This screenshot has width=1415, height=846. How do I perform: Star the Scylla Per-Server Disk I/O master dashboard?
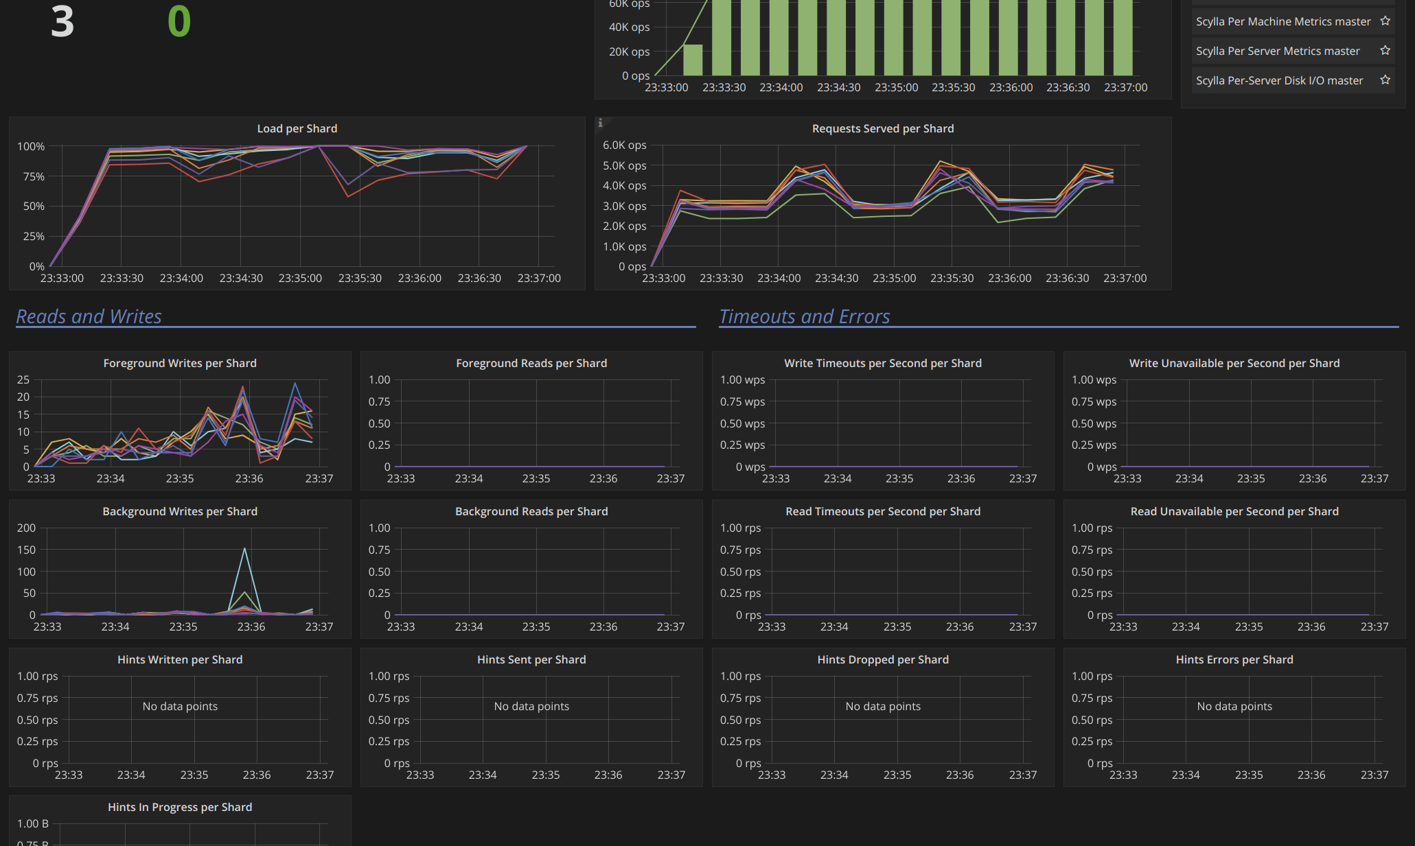point(1385,80)
